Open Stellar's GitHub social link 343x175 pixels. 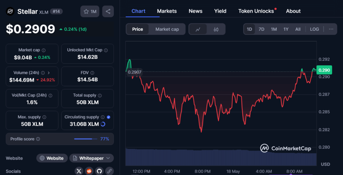click(99, 171)
